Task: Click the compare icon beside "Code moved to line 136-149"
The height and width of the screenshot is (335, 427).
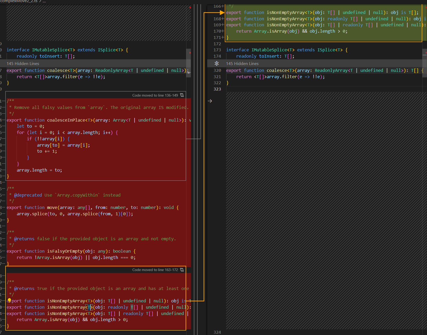Action: click(182, 95)
